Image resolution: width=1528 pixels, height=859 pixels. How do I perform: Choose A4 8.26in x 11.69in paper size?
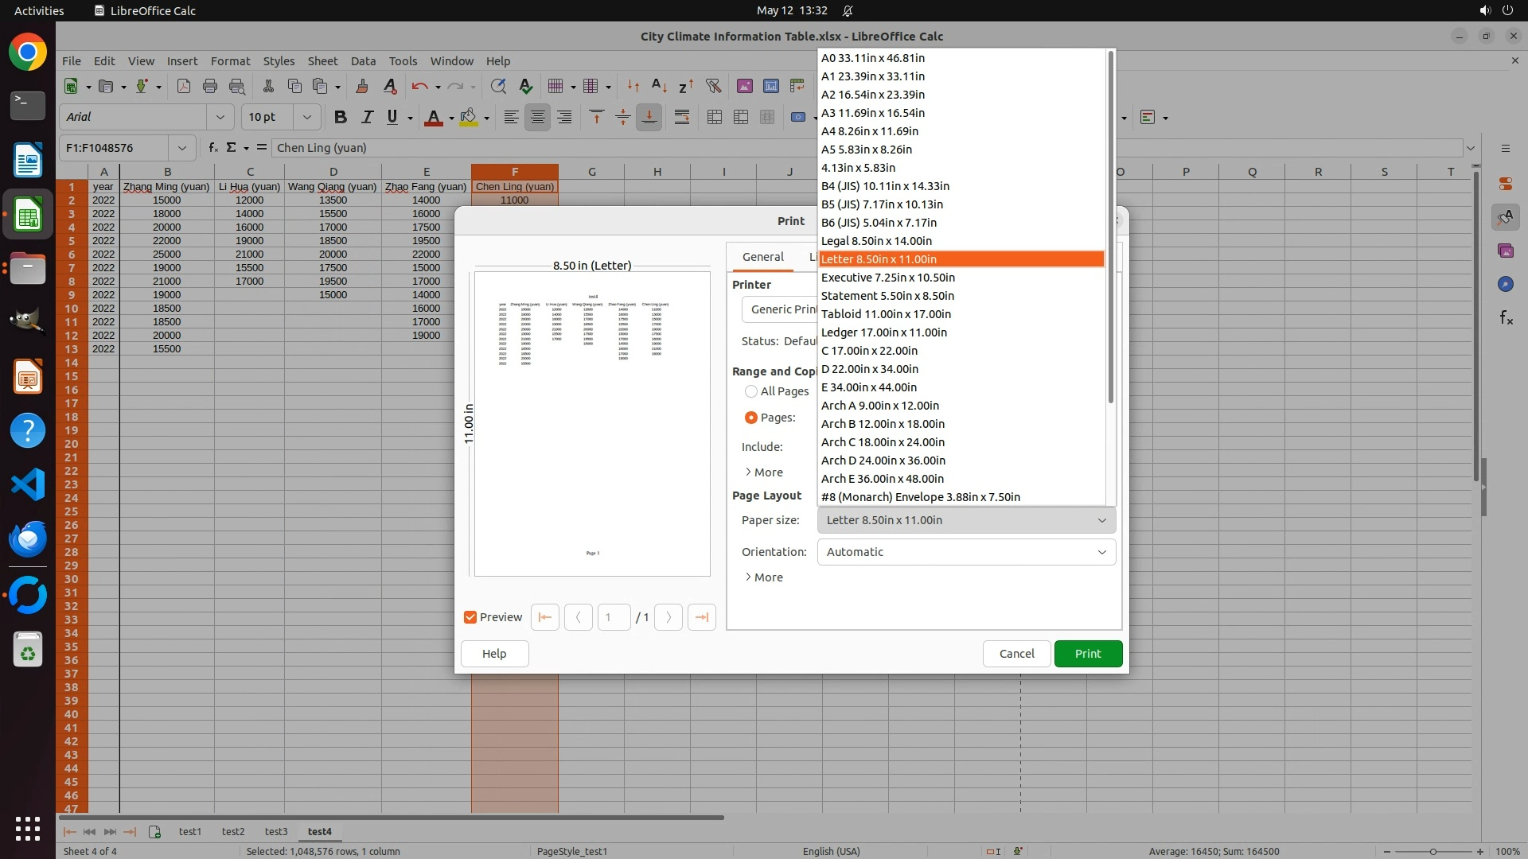[x=870, y=131]
